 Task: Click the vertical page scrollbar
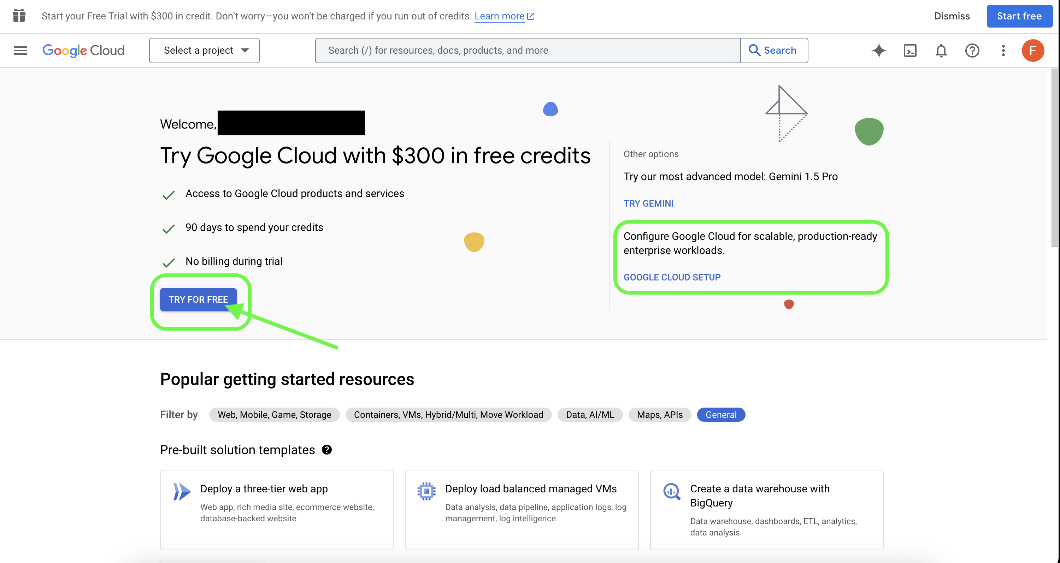tap(1054, 158)
